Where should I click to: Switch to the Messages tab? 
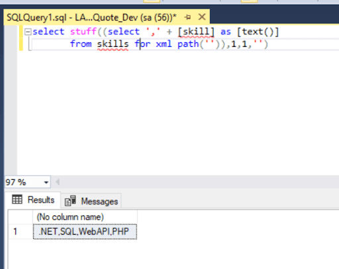point(91,201)
